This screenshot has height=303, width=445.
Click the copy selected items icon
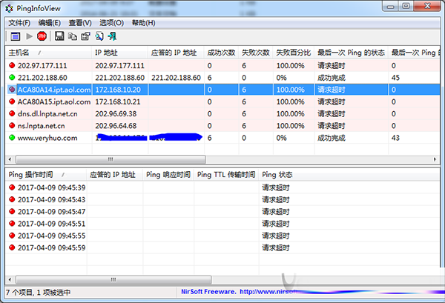point(73,36)
